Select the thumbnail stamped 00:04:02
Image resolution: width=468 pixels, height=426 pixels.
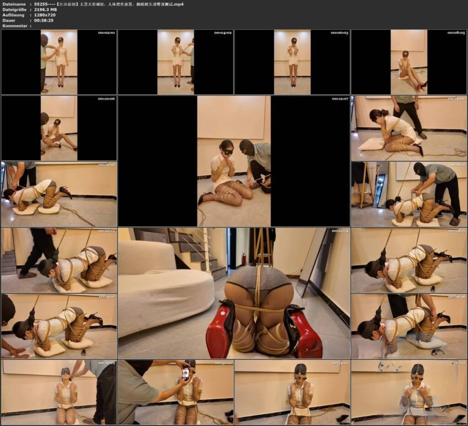175,62
